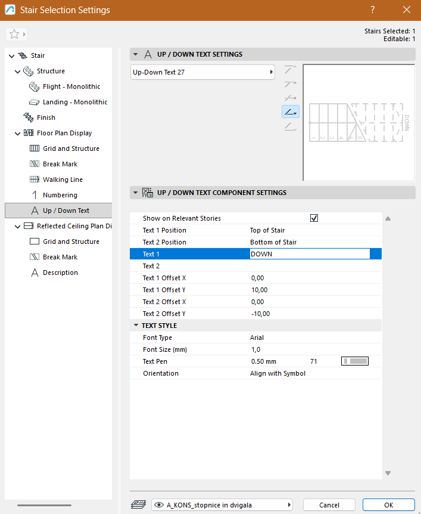Click the Text 1 Offset Y value 10,00
Viewport: 421px width, 514px height.
259,290
